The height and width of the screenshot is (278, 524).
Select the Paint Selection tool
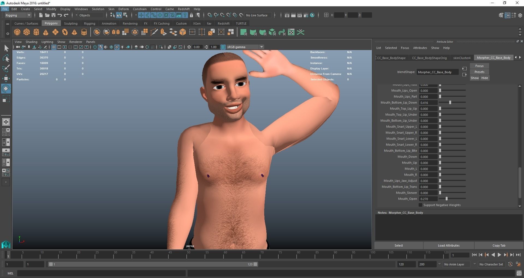tap(6, 68)
